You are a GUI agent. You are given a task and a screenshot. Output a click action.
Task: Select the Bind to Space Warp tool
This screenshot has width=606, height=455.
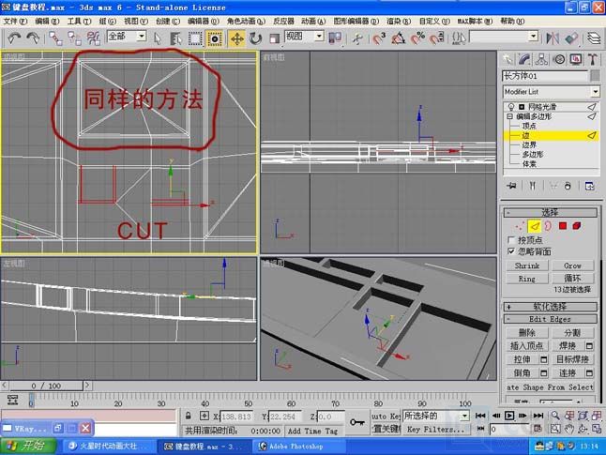(93, 38)
